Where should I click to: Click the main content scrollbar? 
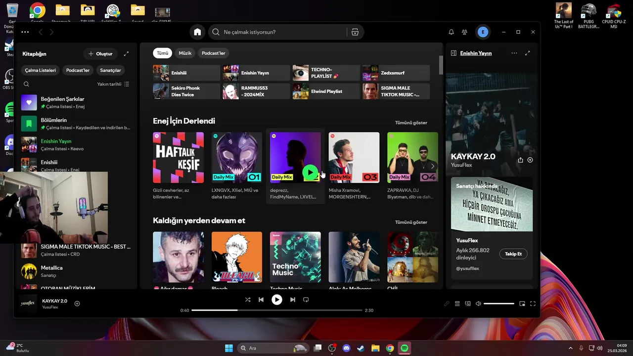coord(441,65)
